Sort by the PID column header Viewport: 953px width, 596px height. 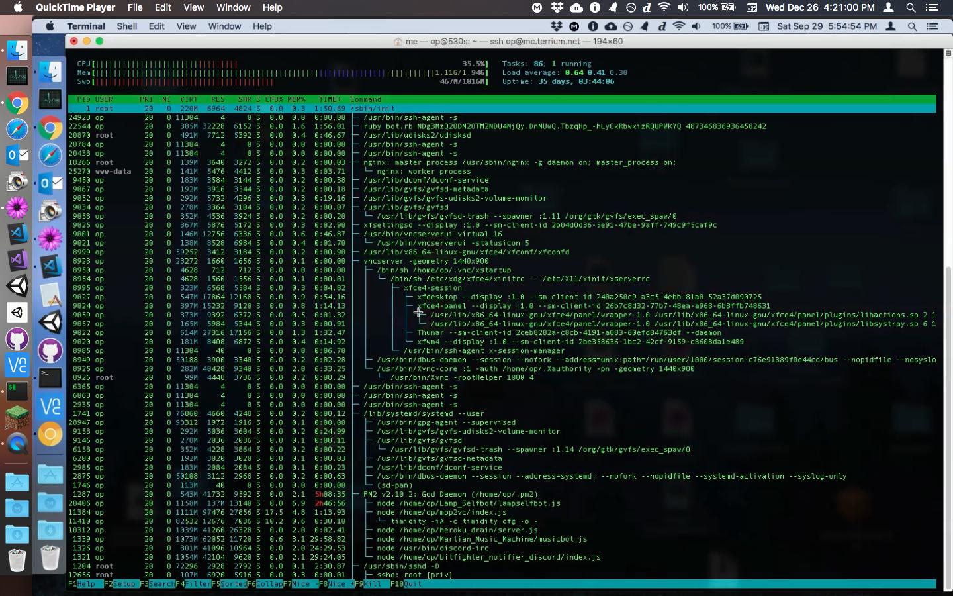(83, 99)
